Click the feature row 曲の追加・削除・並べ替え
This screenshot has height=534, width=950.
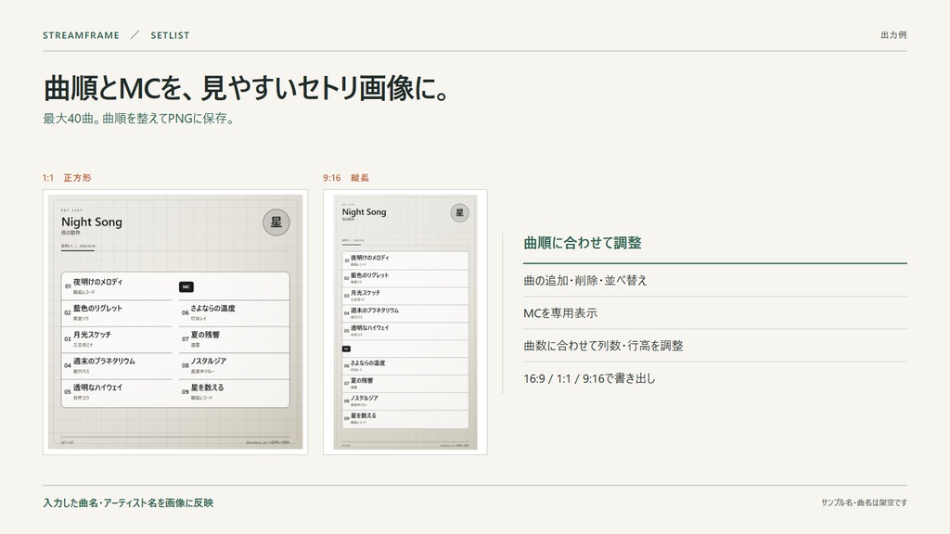pyautogui.click(x=715, y=280)
